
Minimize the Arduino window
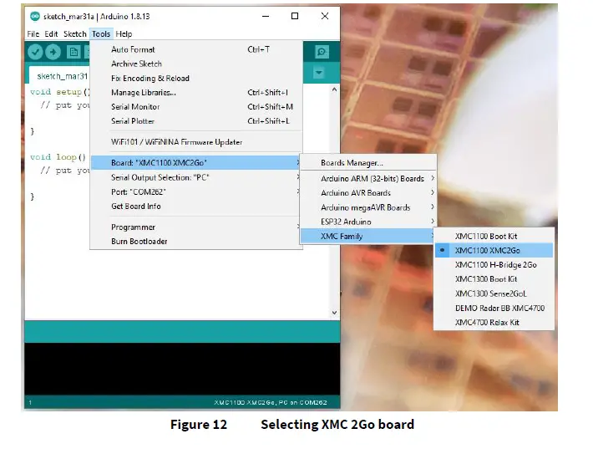click(266, 16)
